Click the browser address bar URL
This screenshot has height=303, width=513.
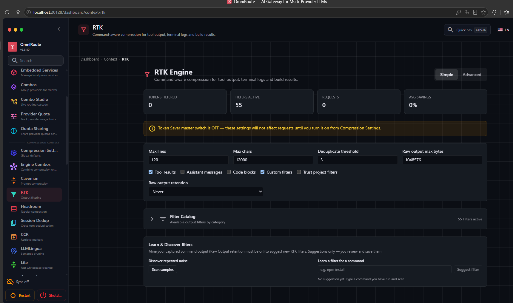point(69,12)
